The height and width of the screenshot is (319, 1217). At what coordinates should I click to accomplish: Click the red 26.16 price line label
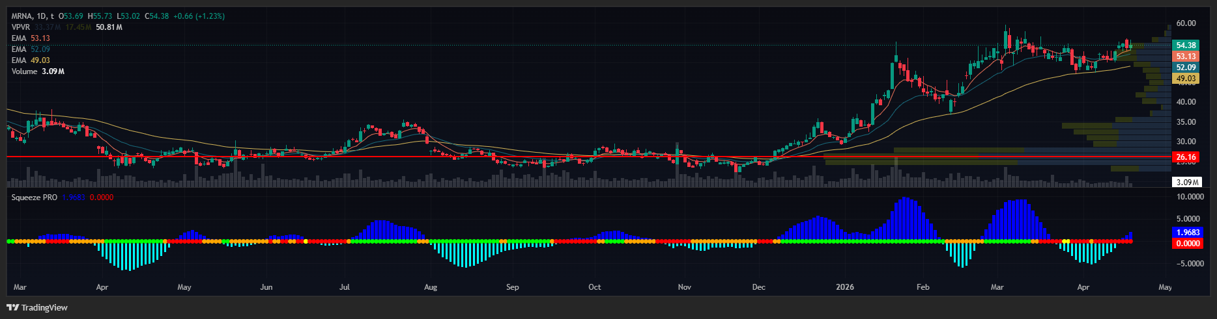click(1186, 157)
